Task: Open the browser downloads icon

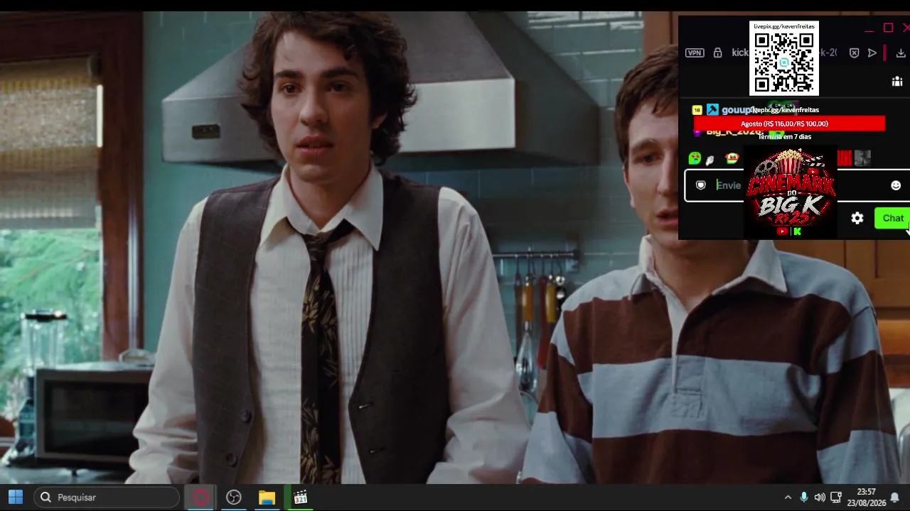Action: coord(901,53)
